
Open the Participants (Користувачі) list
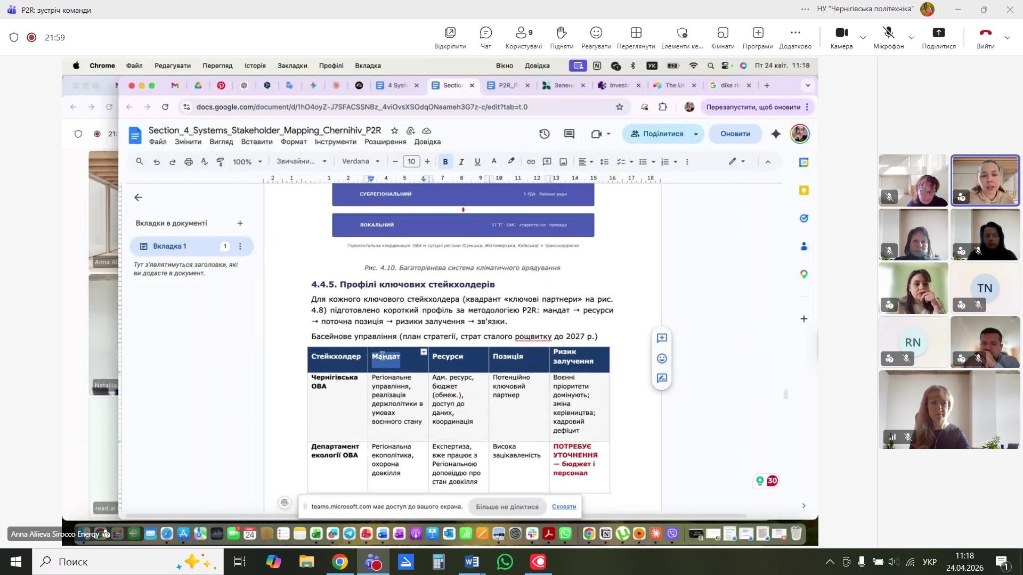tap(523, 33)
